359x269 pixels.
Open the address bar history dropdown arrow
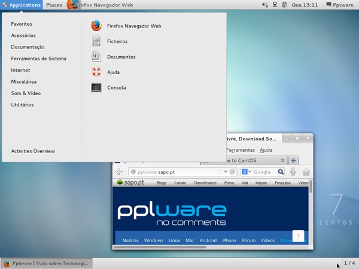click(226, 172)
